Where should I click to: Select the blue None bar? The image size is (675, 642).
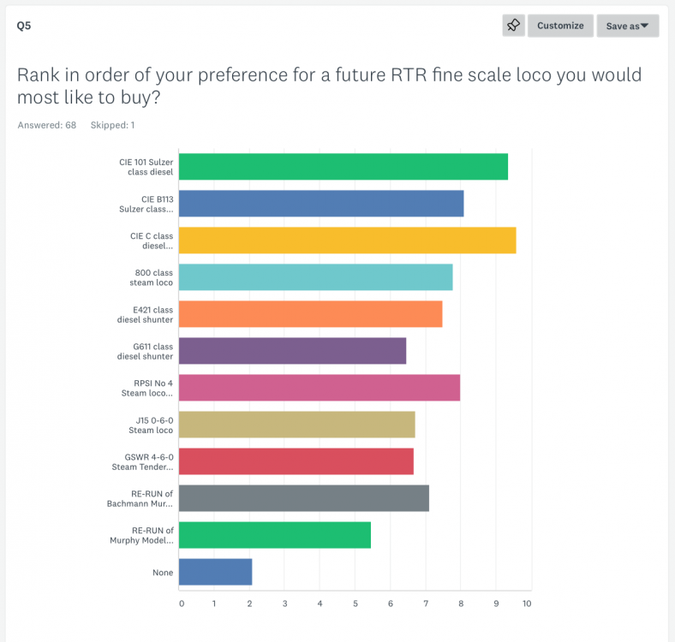click(x=215, y=572)
